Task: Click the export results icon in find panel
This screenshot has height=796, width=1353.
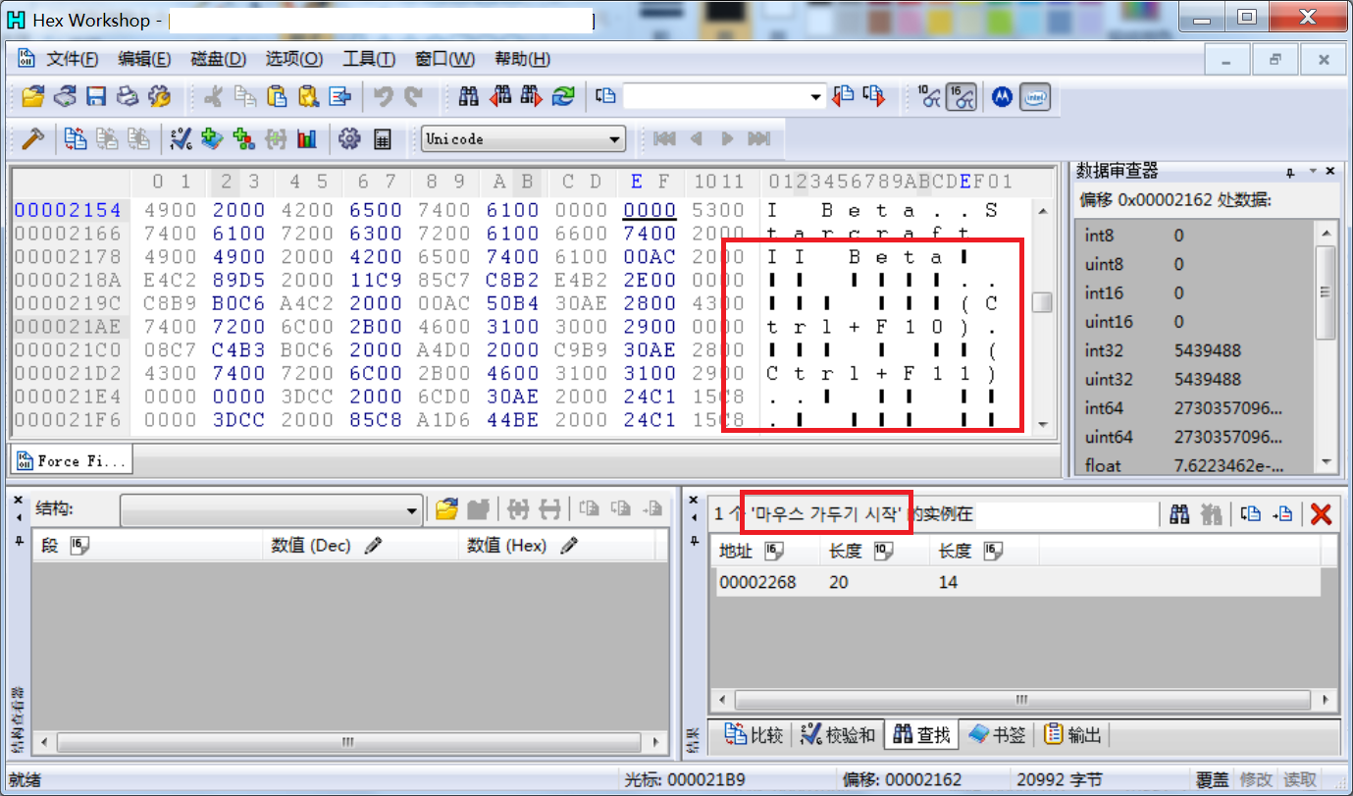Action: 1282,512
